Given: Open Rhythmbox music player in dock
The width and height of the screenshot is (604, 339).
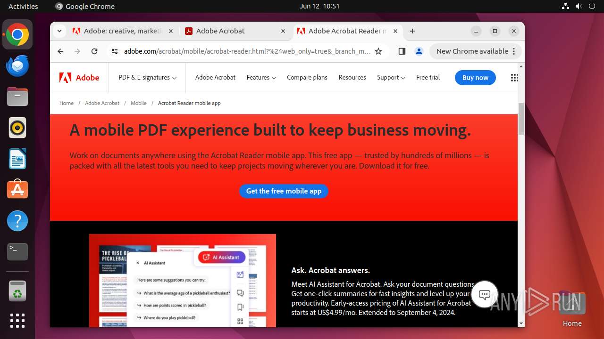Looking at the screenshot, I should (x=17, y=128).
